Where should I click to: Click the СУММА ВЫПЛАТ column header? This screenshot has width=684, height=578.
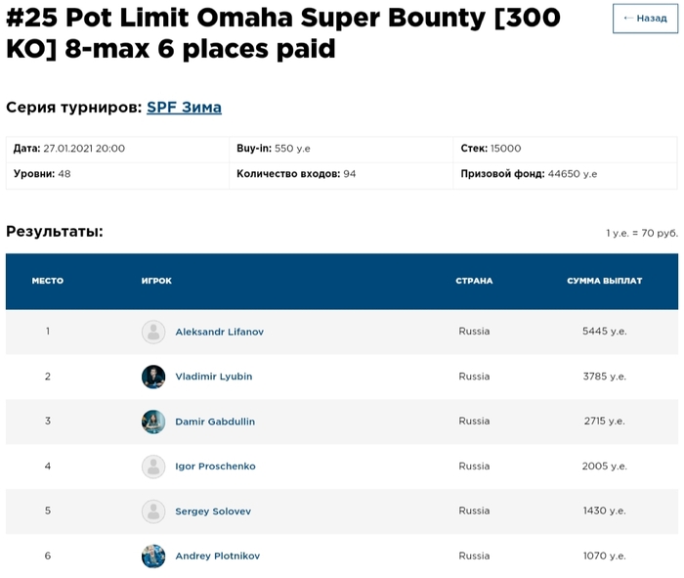click(x=605, y=281)
